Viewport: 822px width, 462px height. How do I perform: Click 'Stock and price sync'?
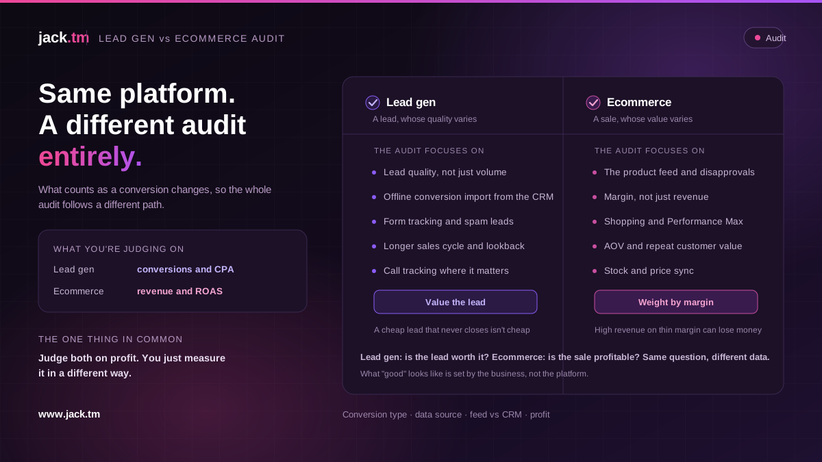pos(649,271)
